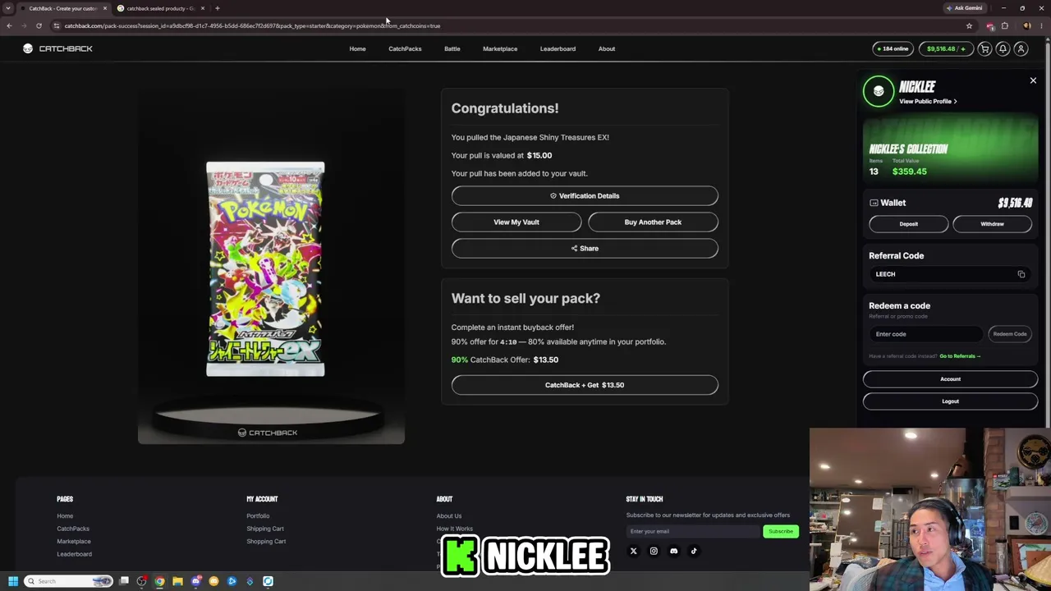Open the TikTok social link

coord(694,551)
